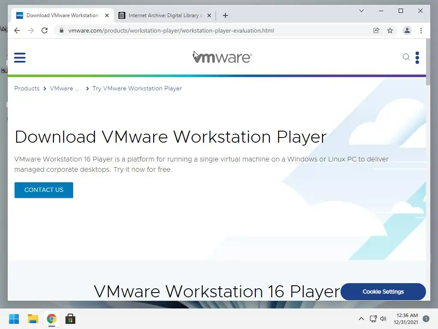
Task: Open the clock showing 12:36 AM
Action: 406,319
